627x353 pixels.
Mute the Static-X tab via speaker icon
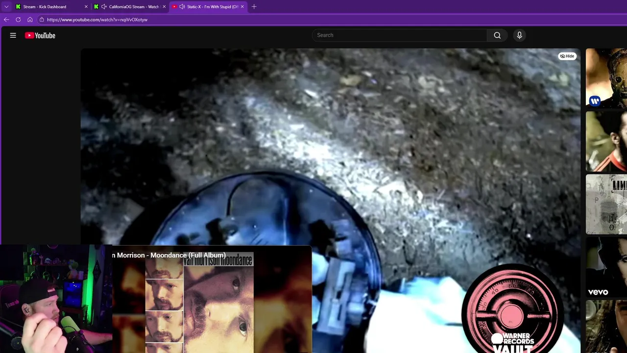click(182, 7)
